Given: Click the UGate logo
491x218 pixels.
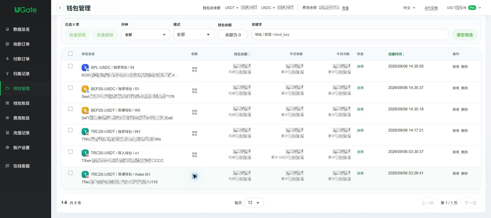Looking at the screenshot, I should pos(26,10).
